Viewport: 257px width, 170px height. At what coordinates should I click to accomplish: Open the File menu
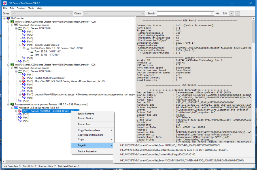[x=5, y=8]
